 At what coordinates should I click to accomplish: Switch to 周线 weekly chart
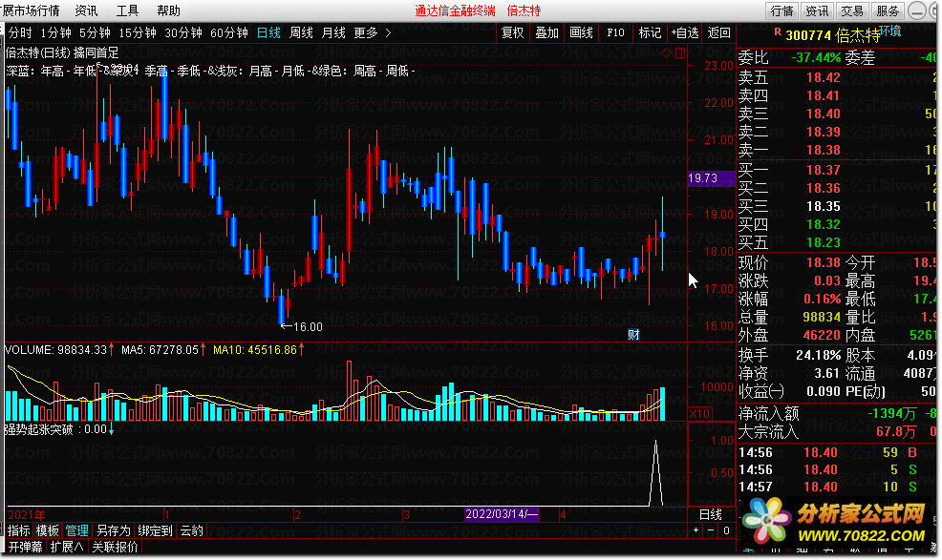(x=301, y=33)
